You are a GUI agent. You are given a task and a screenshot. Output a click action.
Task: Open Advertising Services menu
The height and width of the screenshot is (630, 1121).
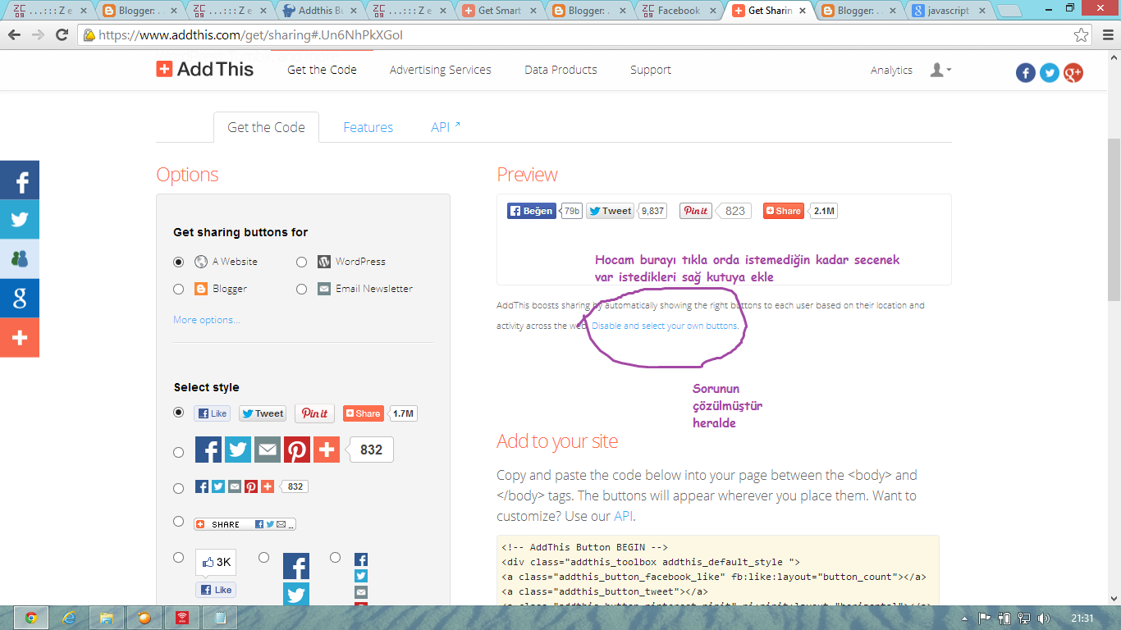[x=441, y=70]
